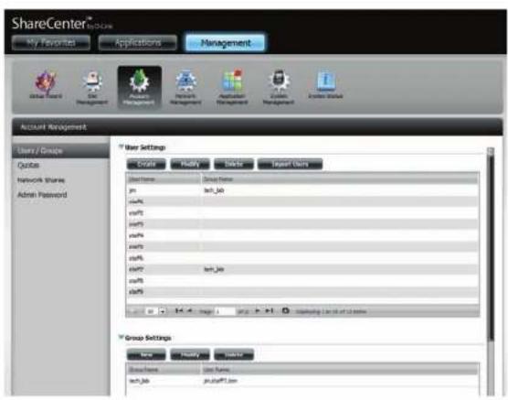Viewport: 508px width, 400px height.
Task: Select the user row 'jim'
Action: click(x=302, y=190)
